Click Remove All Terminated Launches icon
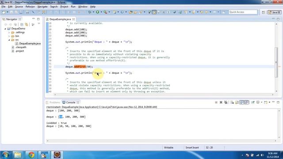The image size is (283, 159). click(226, 102)
